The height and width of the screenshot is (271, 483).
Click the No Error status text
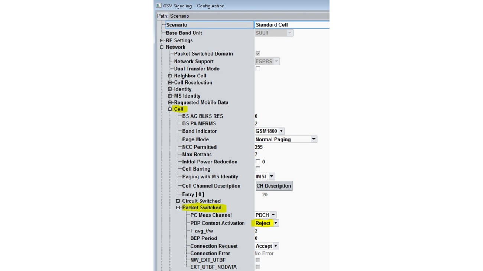tap(264, 253)
